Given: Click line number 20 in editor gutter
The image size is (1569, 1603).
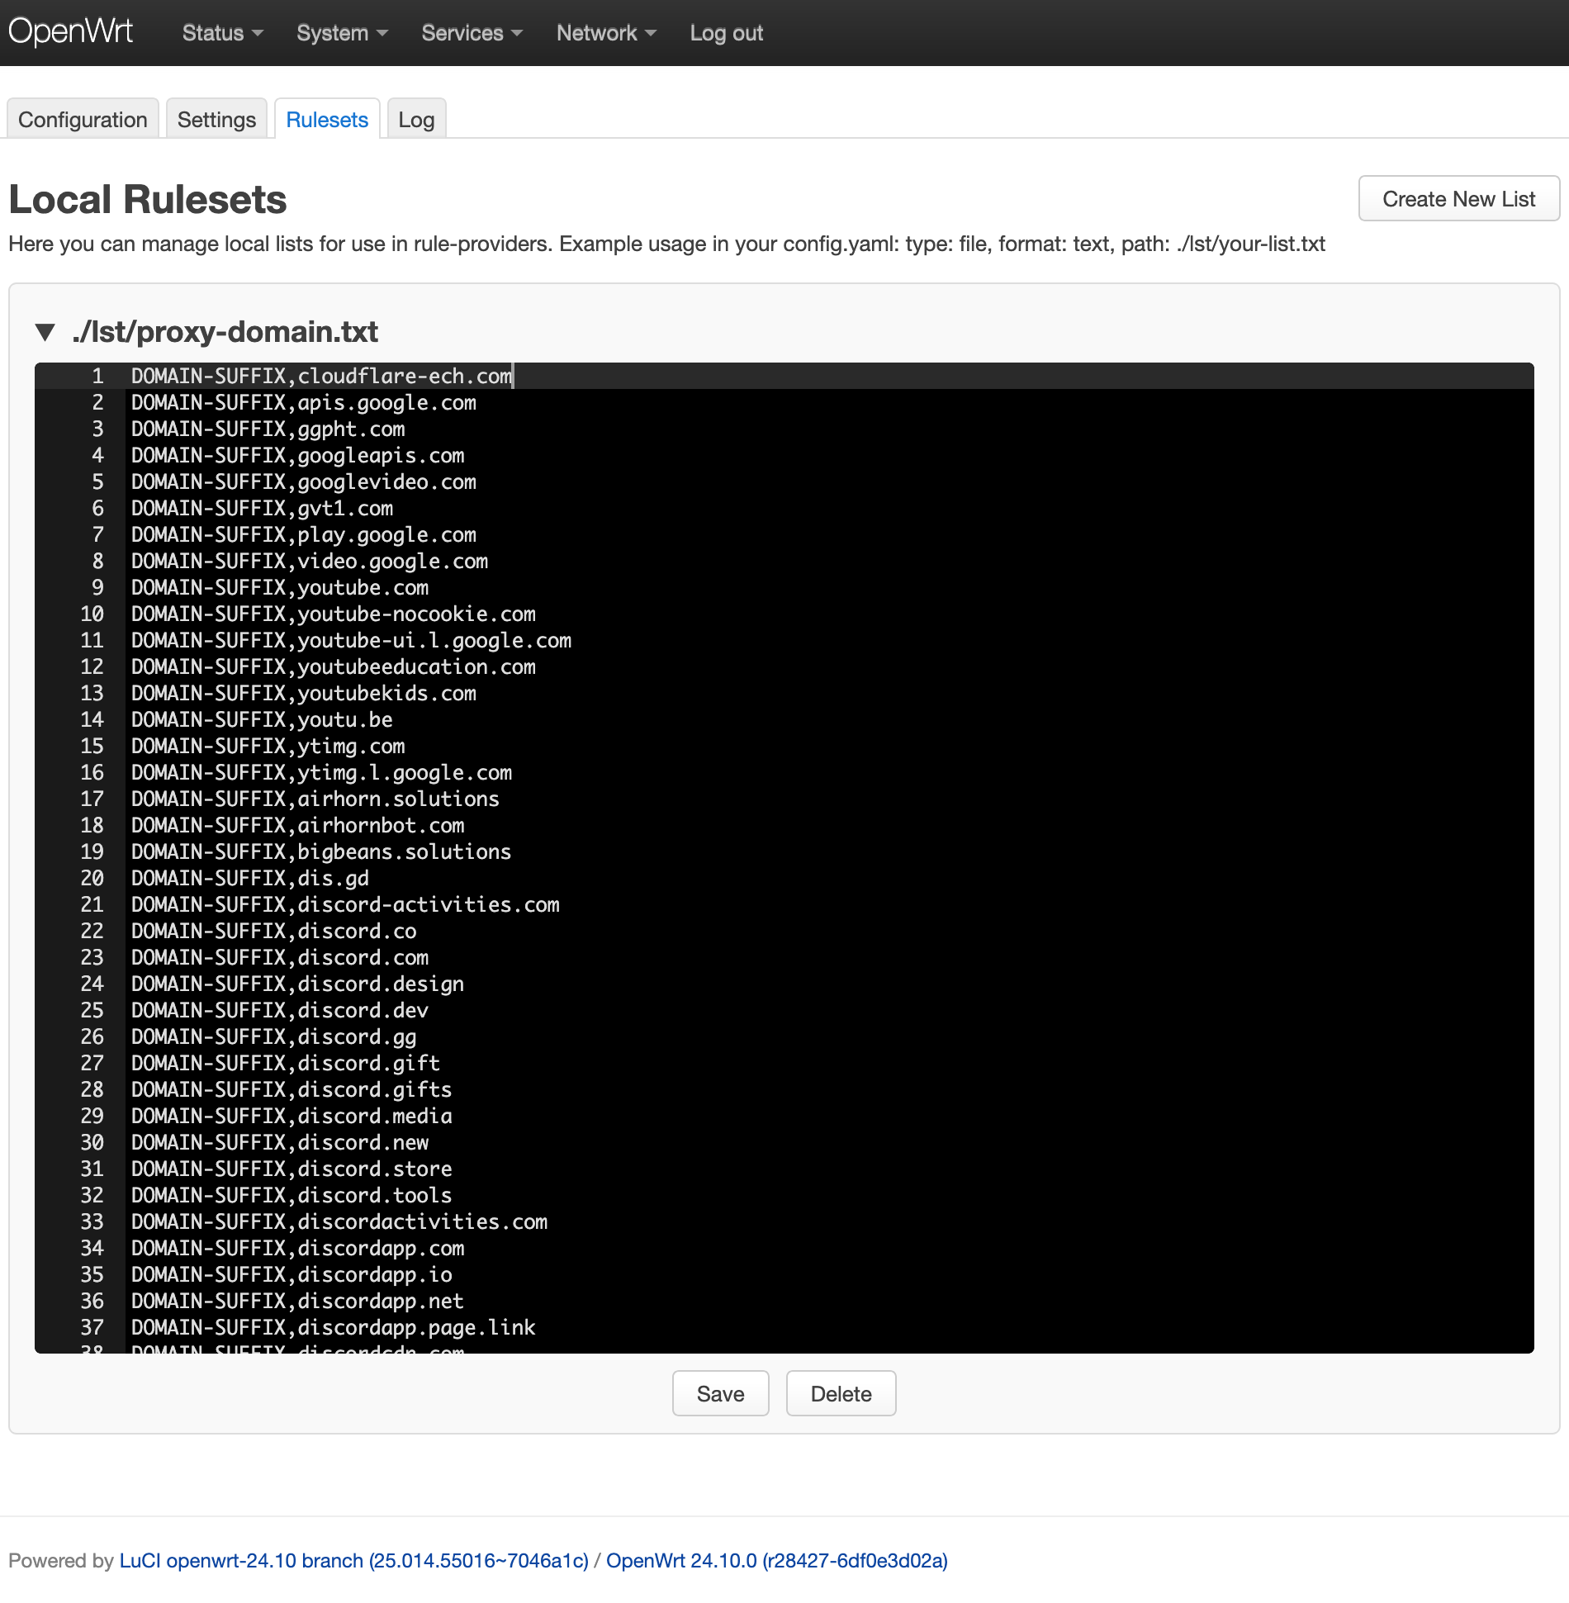Looking at the screenshot, I should pos(92,878).
